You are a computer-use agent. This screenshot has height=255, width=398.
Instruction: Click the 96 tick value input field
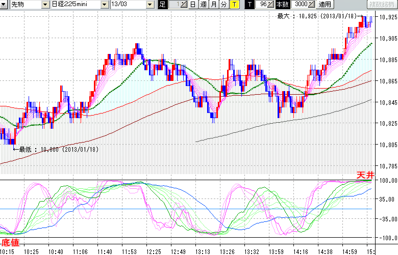coord(262,5)
